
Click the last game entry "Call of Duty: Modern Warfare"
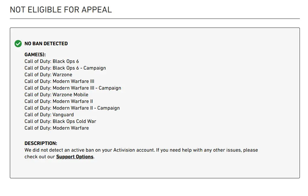coord(57,128)
